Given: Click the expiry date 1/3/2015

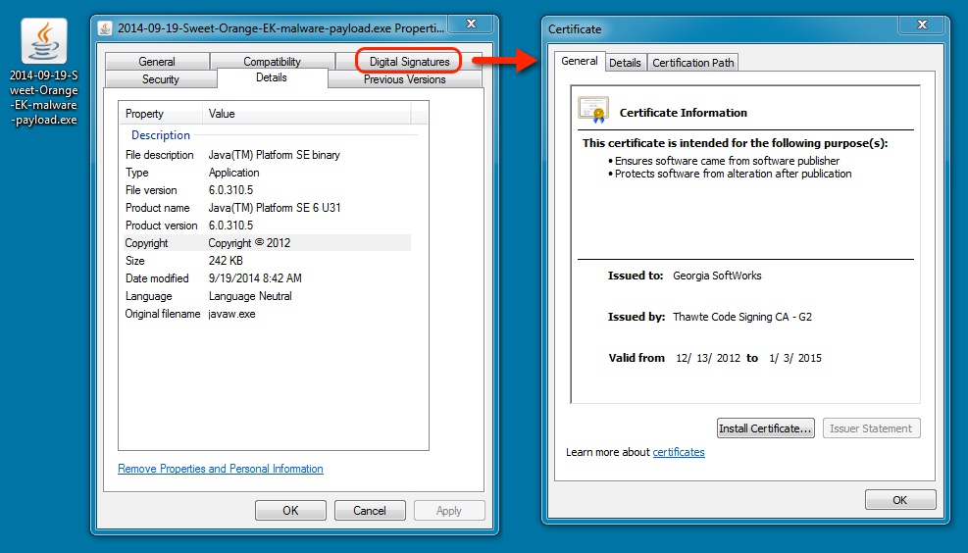Looking at the screenshot, I should [795, 358].
